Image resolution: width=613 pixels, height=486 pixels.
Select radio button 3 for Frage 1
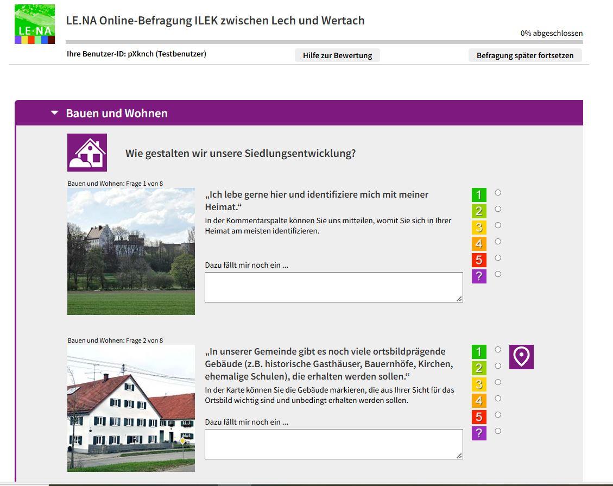(x=498, y=225)
